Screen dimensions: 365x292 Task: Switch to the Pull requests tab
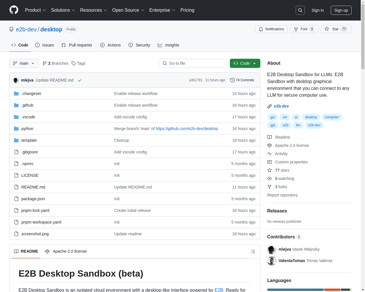[77, 45]
